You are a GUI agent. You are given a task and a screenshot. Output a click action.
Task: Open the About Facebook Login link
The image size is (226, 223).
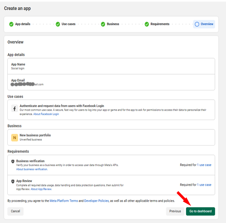click(x=46, y=114)
